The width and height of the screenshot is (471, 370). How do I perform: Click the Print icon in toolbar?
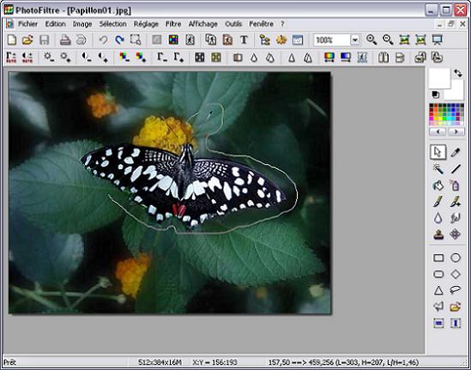65,39
